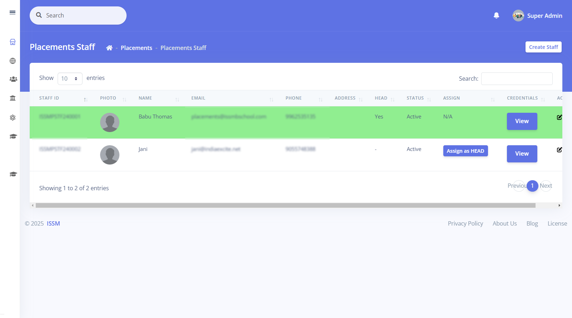This screenshot has width=572, height=318.
Task: View credentials for Babu Thomas
Action: click(522, 121)
